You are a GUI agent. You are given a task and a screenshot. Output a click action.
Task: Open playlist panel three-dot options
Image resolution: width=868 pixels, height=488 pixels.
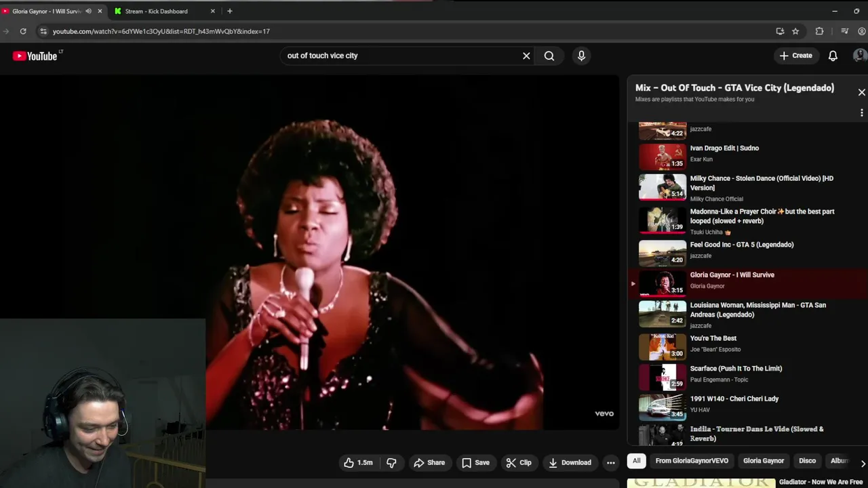click(861, 113)
